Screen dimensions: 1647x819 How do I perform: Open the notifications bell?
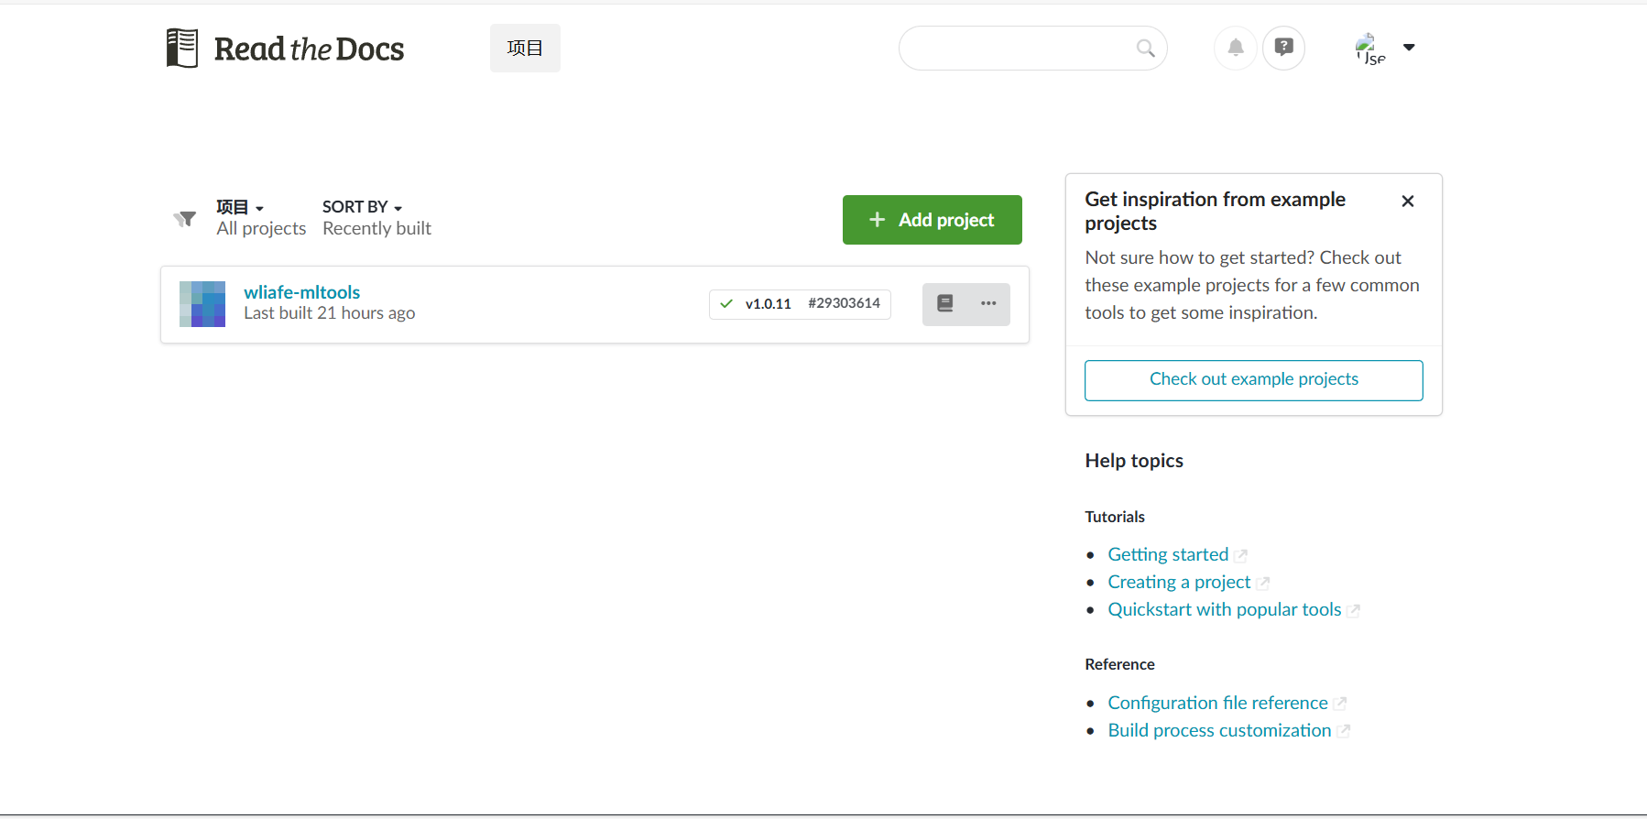(1235, 48)
